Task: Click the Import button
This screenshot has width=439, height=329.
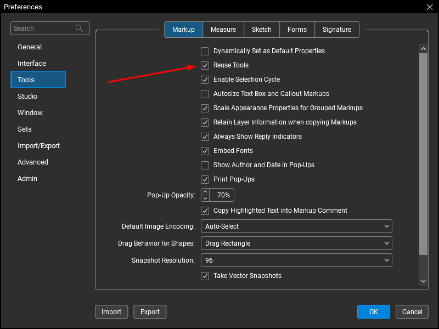Action: (111, 312)
